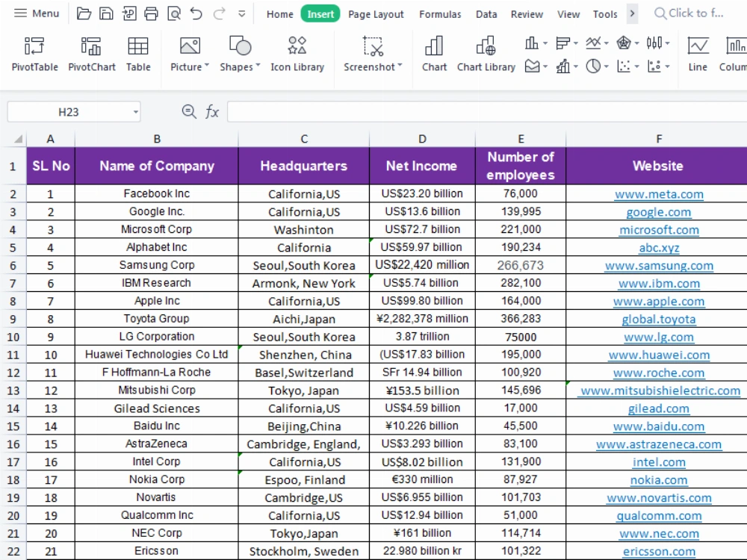The image size is (747, 560).
Task: Click the Picture icon
Action: coord(190,46)
